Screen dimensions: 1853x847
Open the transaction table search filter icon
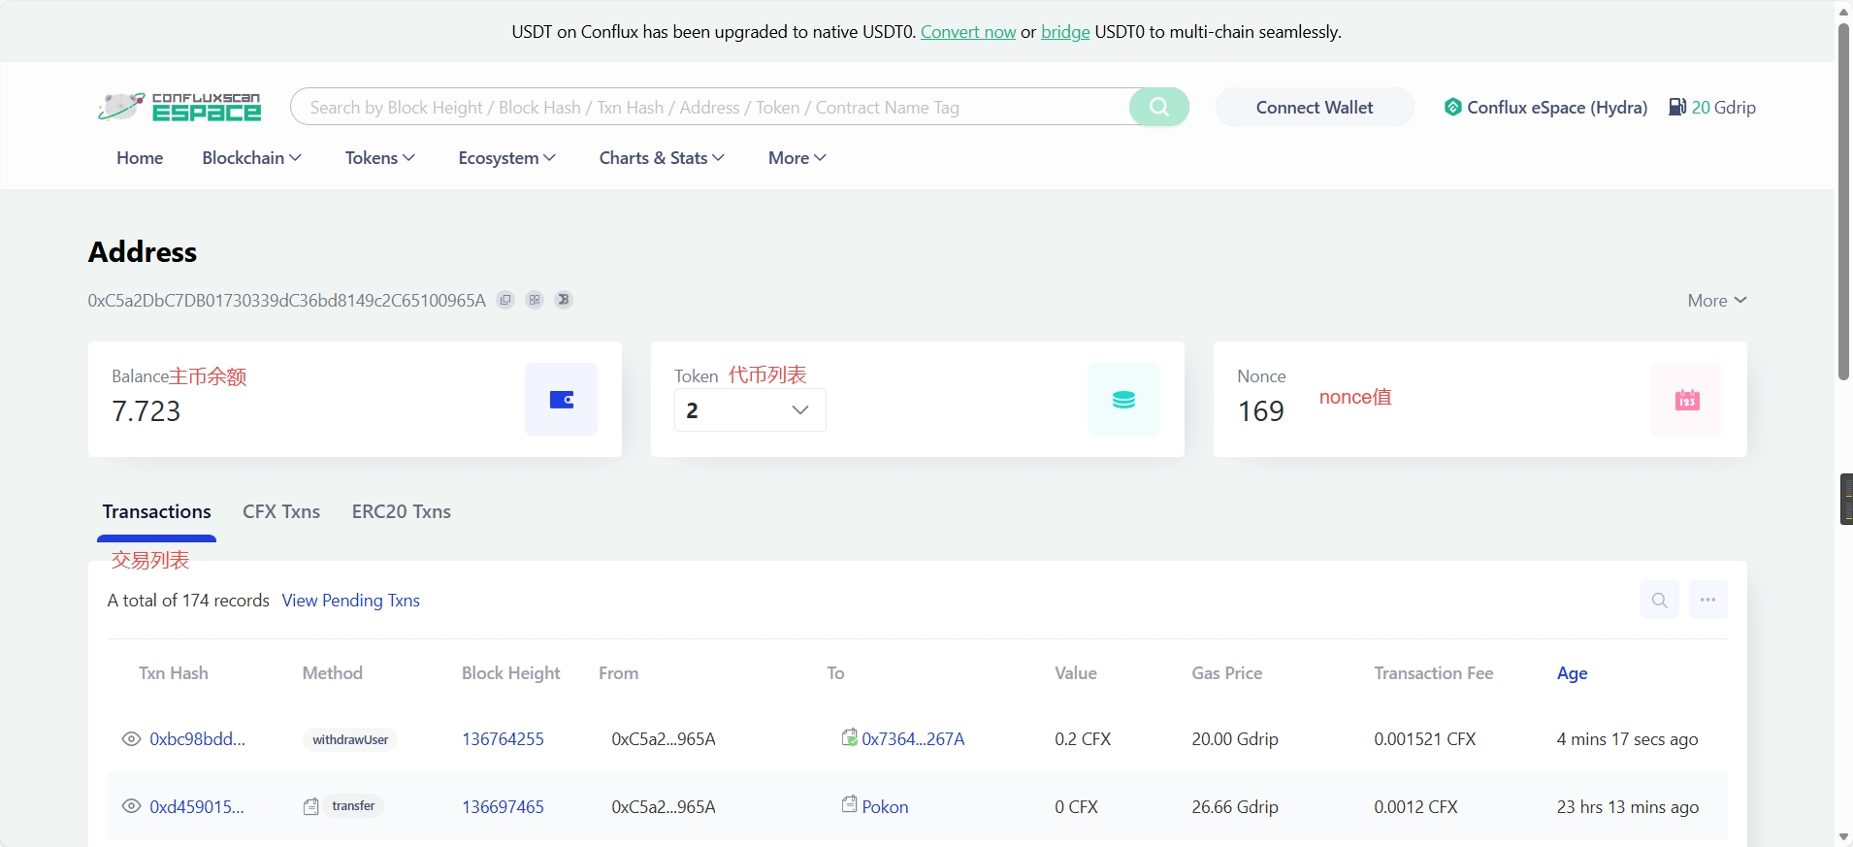1659,600
